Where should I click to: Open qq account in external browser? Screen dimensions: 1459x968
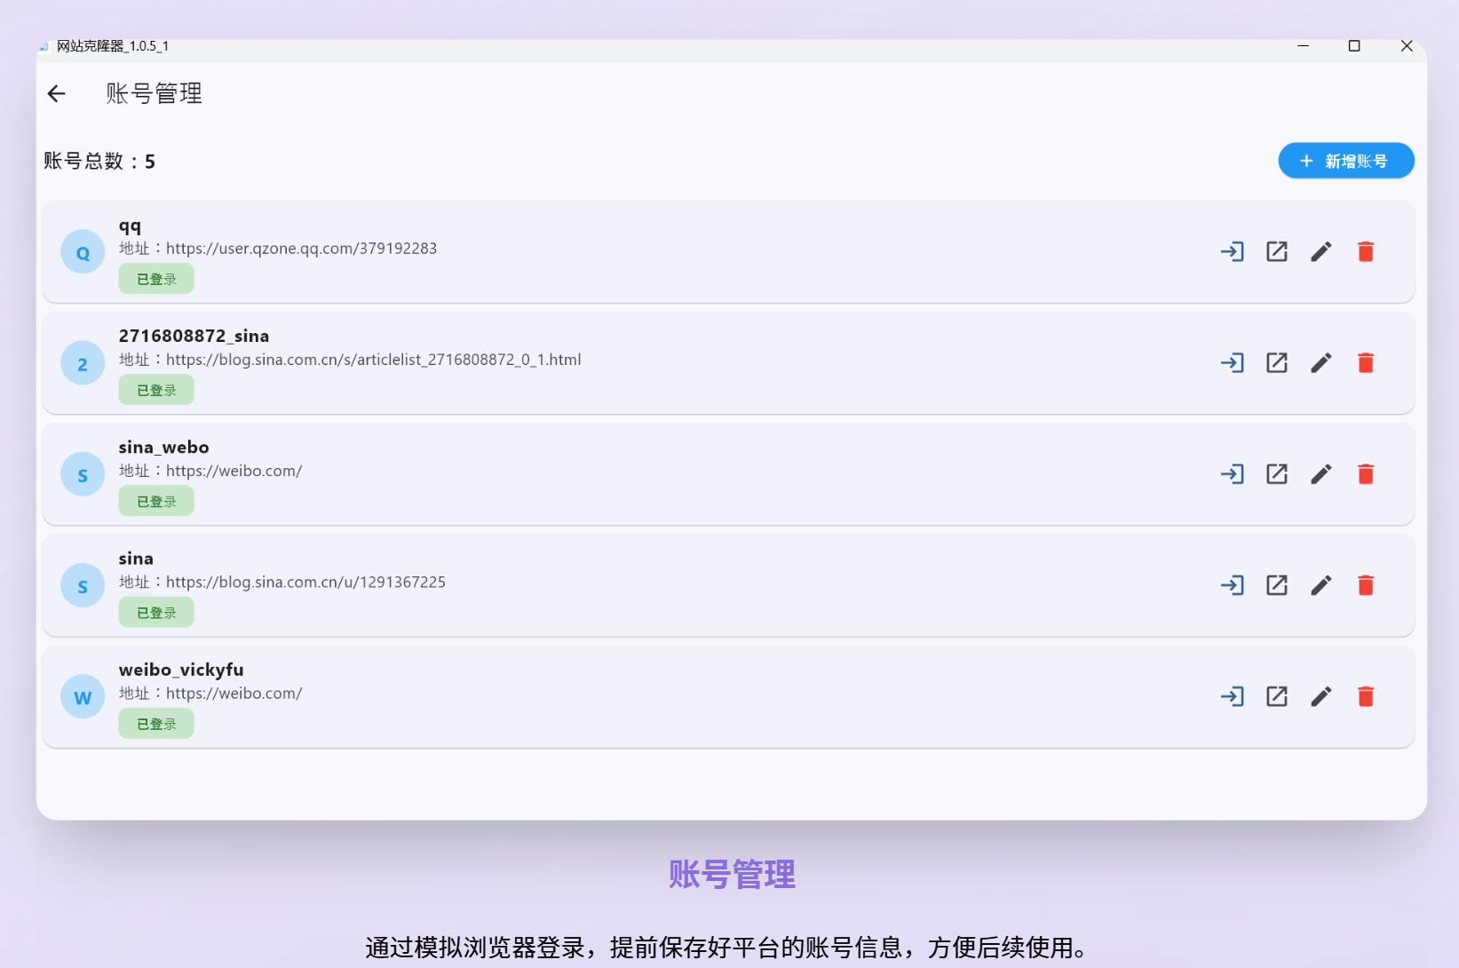(1276, 252)
